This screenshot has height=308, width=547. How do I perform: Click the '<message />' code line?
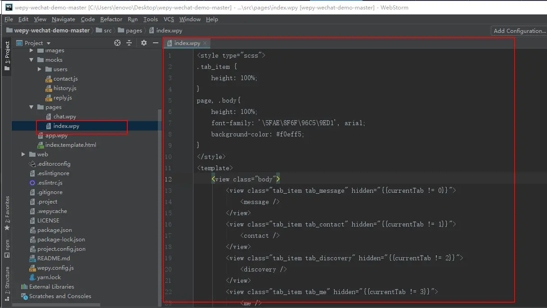coord(260,202)
